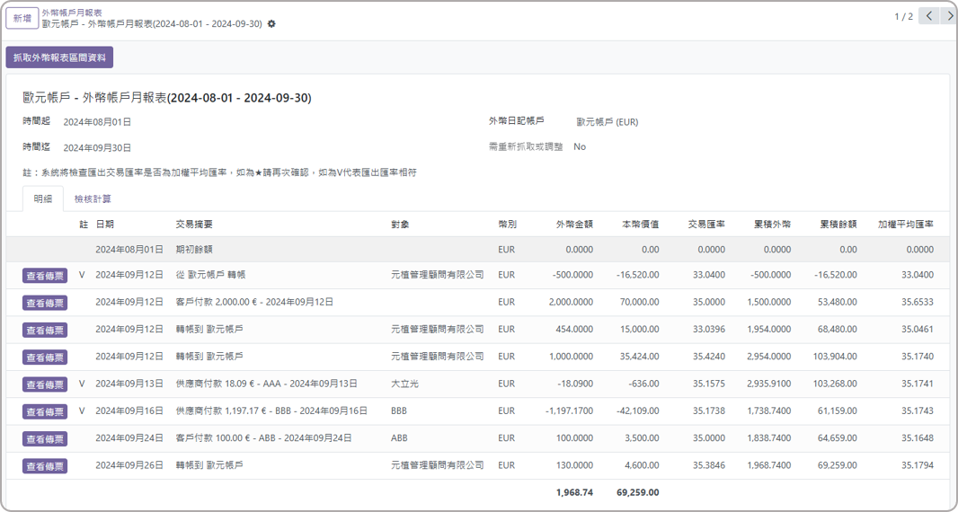View voucher for 客戶付款 2,000.00 € row
Screen dimensions: 958x512
[45, 303]
